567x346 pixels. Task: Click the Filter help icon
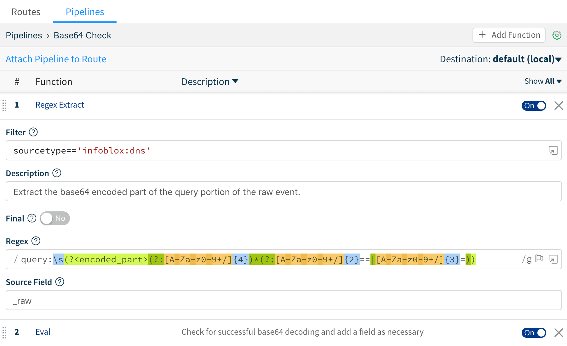pos(33,132)
